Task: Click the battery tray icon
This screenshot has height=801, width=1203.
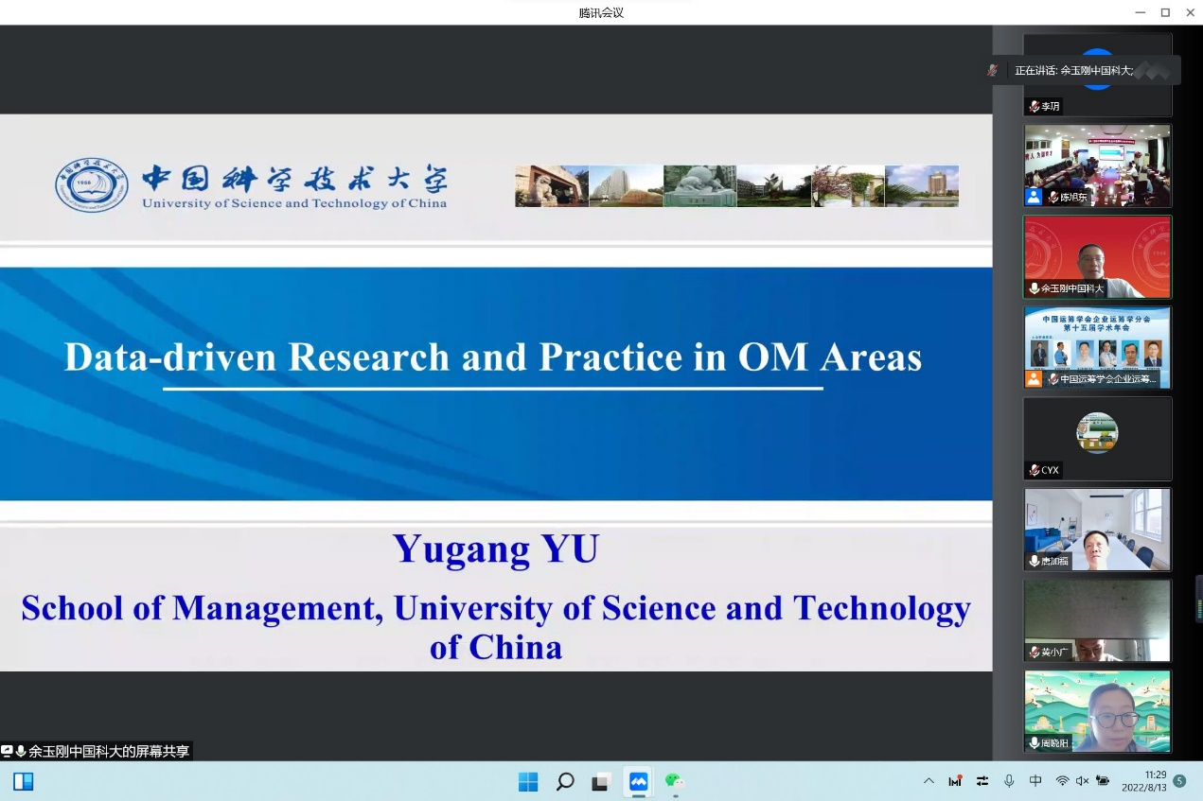Action: [x=1103, y=781]
